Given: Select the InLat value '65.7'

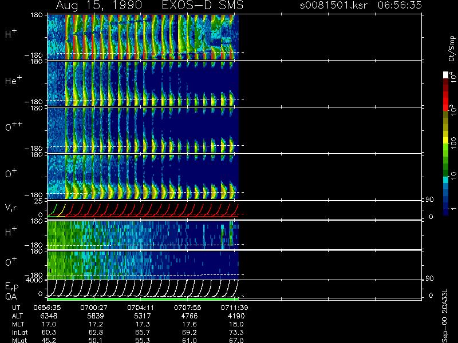Looking at the screenshot, I should point(143,332).
